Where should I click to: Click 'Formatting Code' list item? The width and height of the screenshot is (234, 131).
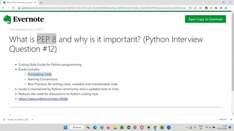(40, 74)
